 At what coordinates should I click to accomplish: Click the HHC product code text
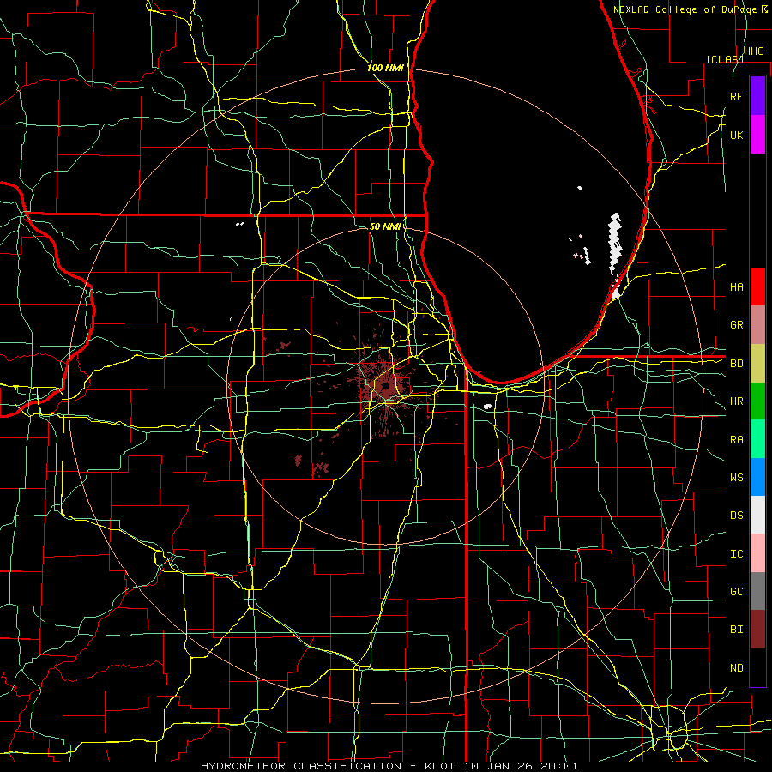[753, 51]
